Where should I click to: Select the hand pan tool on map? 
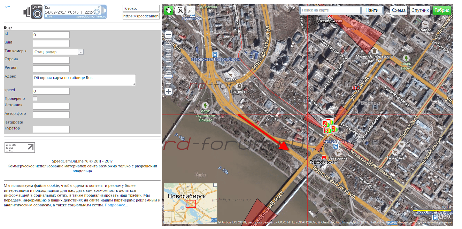tap(168, 10)
